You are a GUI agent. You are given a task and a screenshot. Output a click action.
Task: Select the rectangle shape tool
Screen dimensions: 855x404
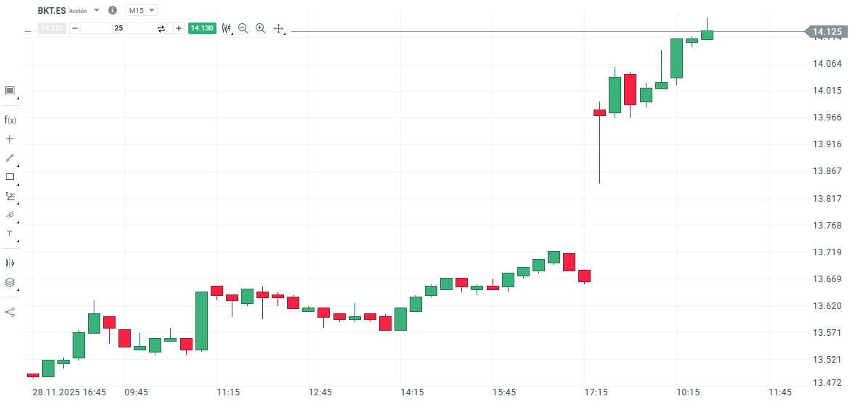(10, 176)
